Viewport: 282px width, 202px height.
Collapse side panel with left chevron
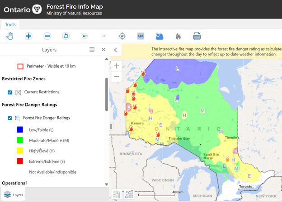[x=115, y=50]
